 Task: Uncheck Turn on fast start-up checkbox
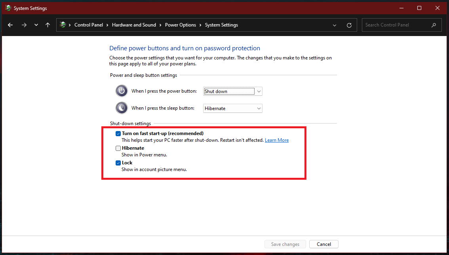(118, 133)
